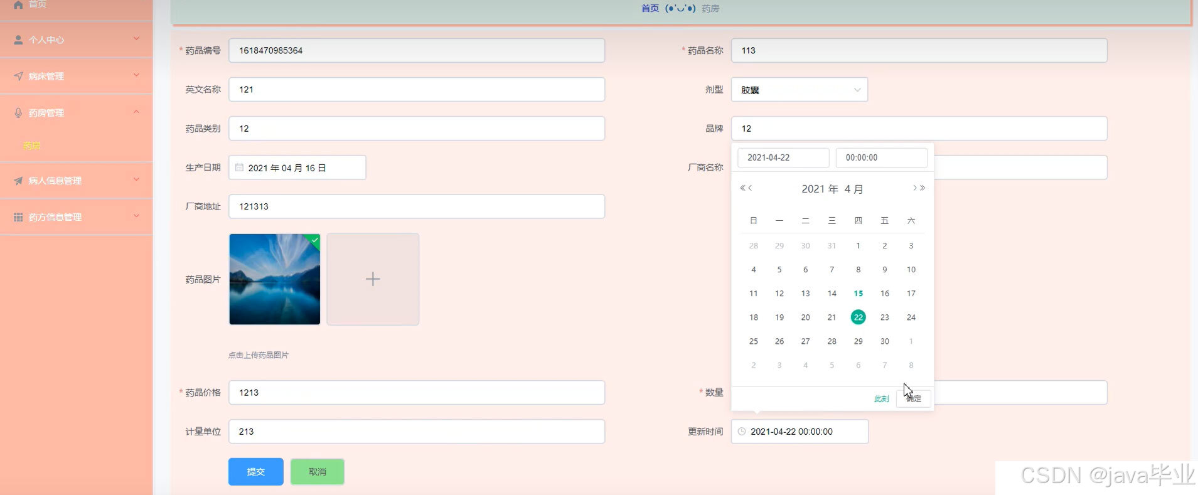1198x495 pixels.
Task: Click the 个人中心 user icon
Action: [18, 40]
